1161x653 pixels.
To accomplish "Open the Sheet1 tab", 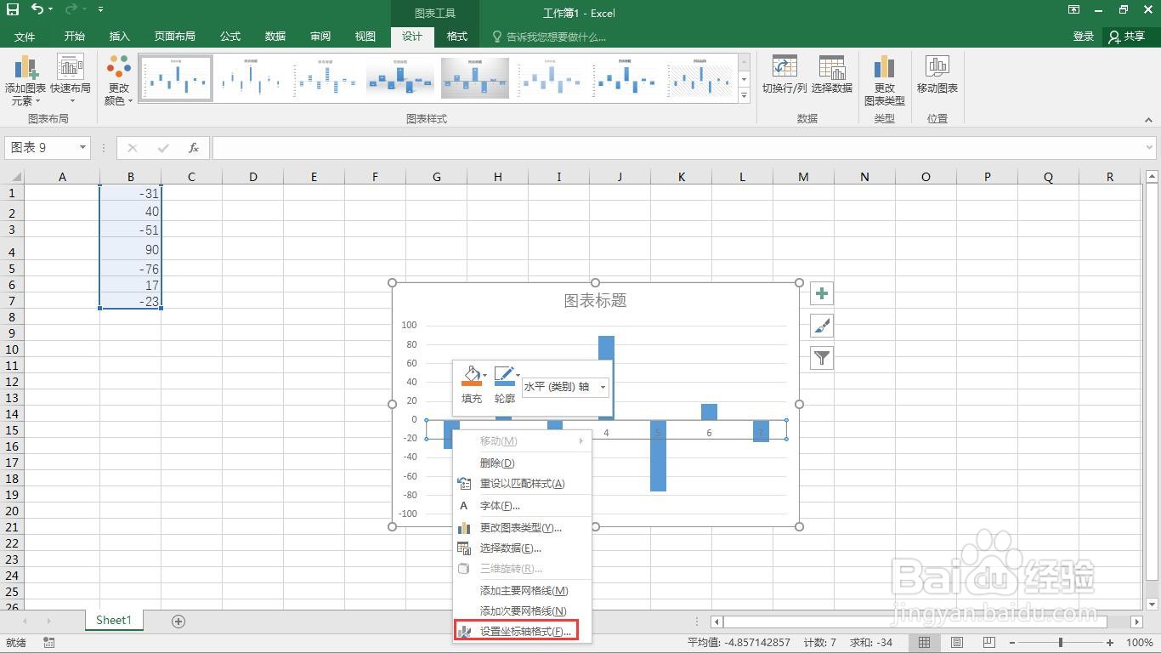I will pyautogui.click(x=114, y=621).
